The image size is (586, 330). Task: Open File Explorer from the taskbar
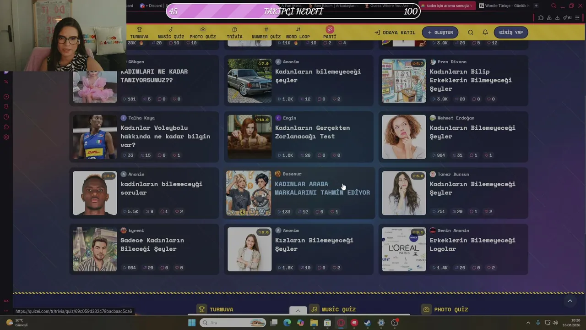[314, 323]
